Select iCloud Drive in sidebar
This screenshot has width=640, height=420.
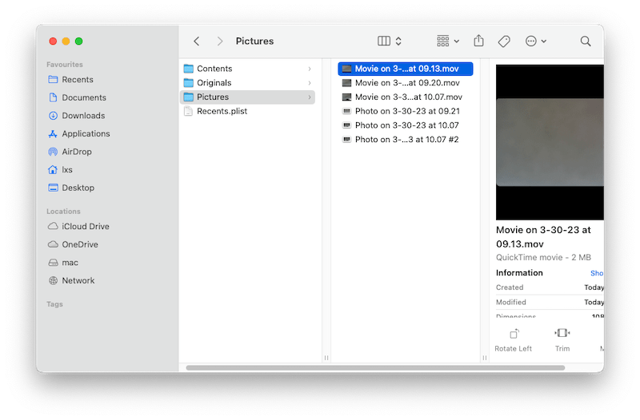[x=85, y=227]
